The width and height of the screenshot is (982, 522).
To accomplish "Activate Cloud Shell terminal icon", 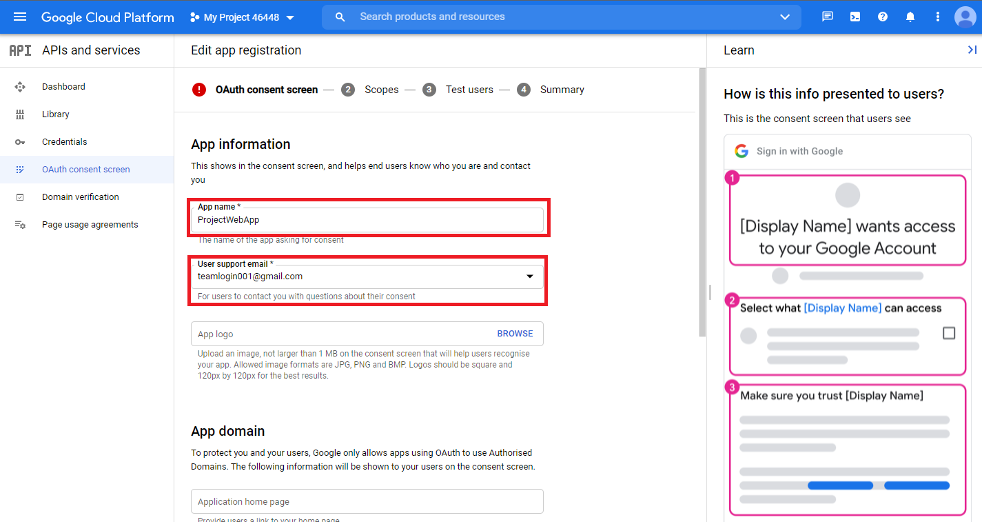I will coord(855,17).
